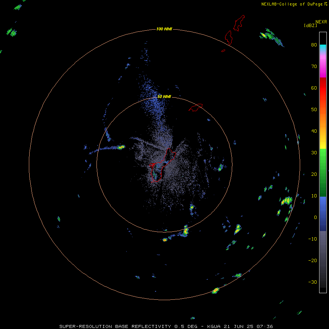Click the "NEXLAB-College of DuPage" header text

[x=292, y=4]
